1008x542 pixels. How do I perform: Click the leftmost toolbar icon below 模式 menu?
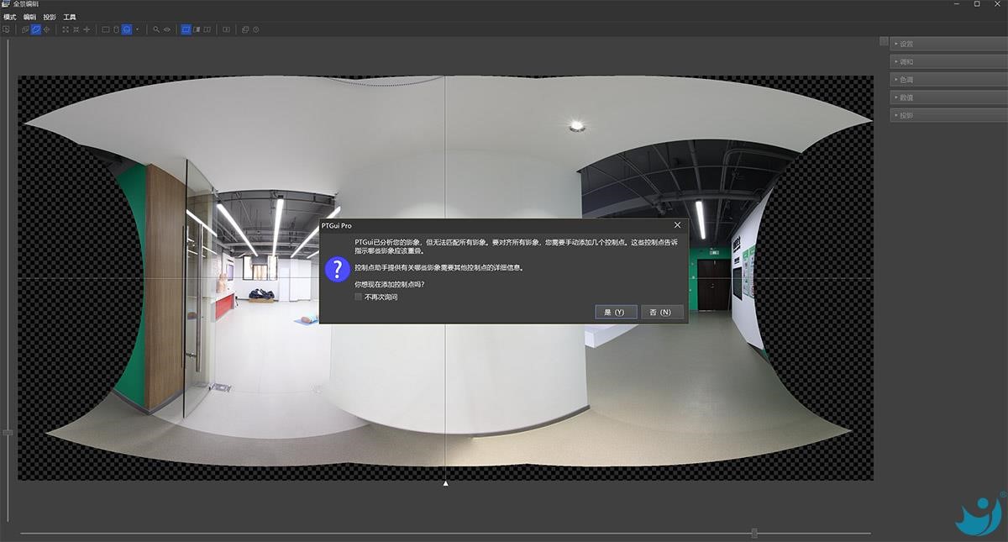pyautogui.click(x=6, y=29)
